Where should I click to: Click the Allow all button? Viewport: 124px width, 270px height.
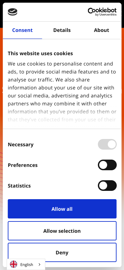62,209
